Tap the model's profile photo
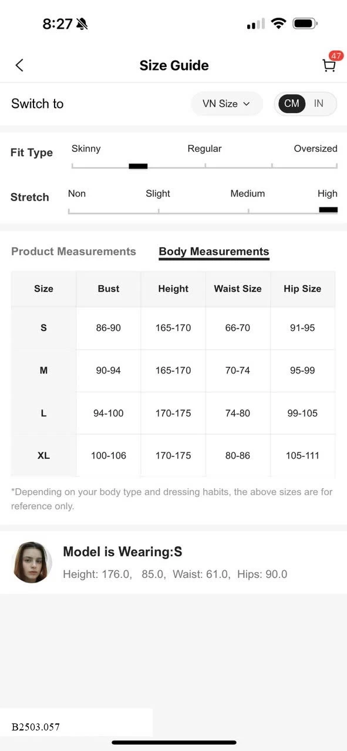This screenshot has height=751, width=347. coord(32,562)
